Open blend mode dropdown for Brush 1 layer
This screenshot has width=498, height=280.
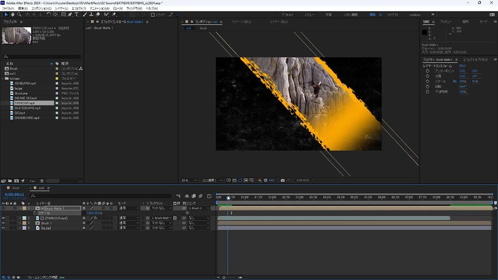click(129, 223)
